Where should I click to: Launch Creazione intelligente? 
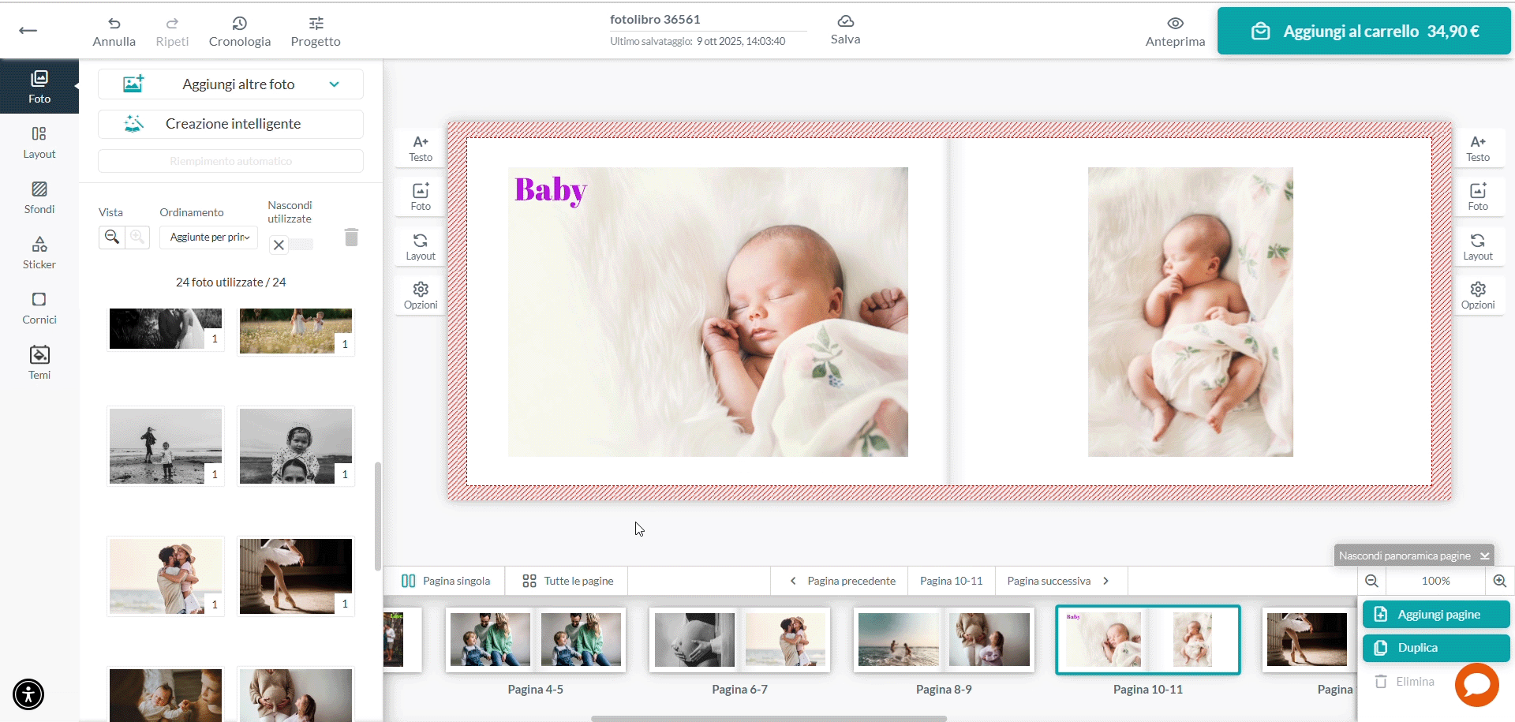pyautogui.click(x=230, y=124)
